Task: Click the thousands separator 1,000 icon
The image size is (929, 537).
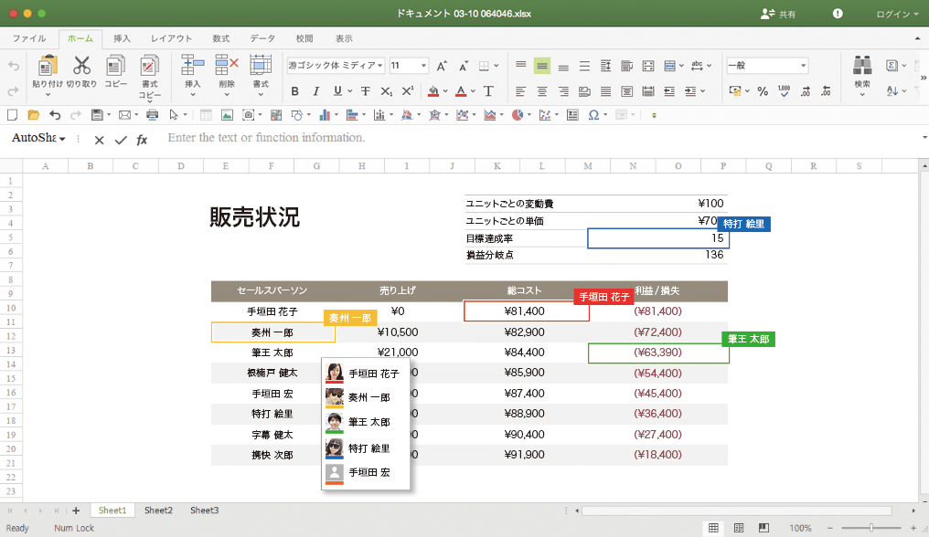Action: tap(784, 91)
